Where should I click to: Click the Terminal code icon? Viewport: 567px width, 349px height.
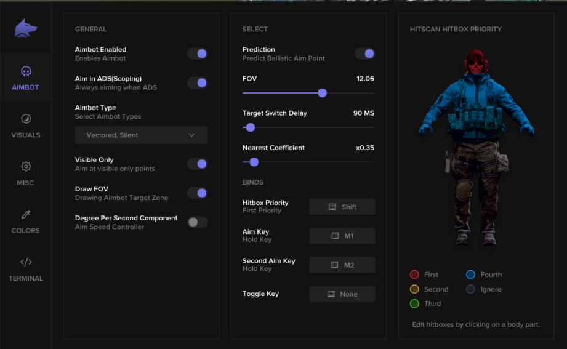[x=26, y=262]
